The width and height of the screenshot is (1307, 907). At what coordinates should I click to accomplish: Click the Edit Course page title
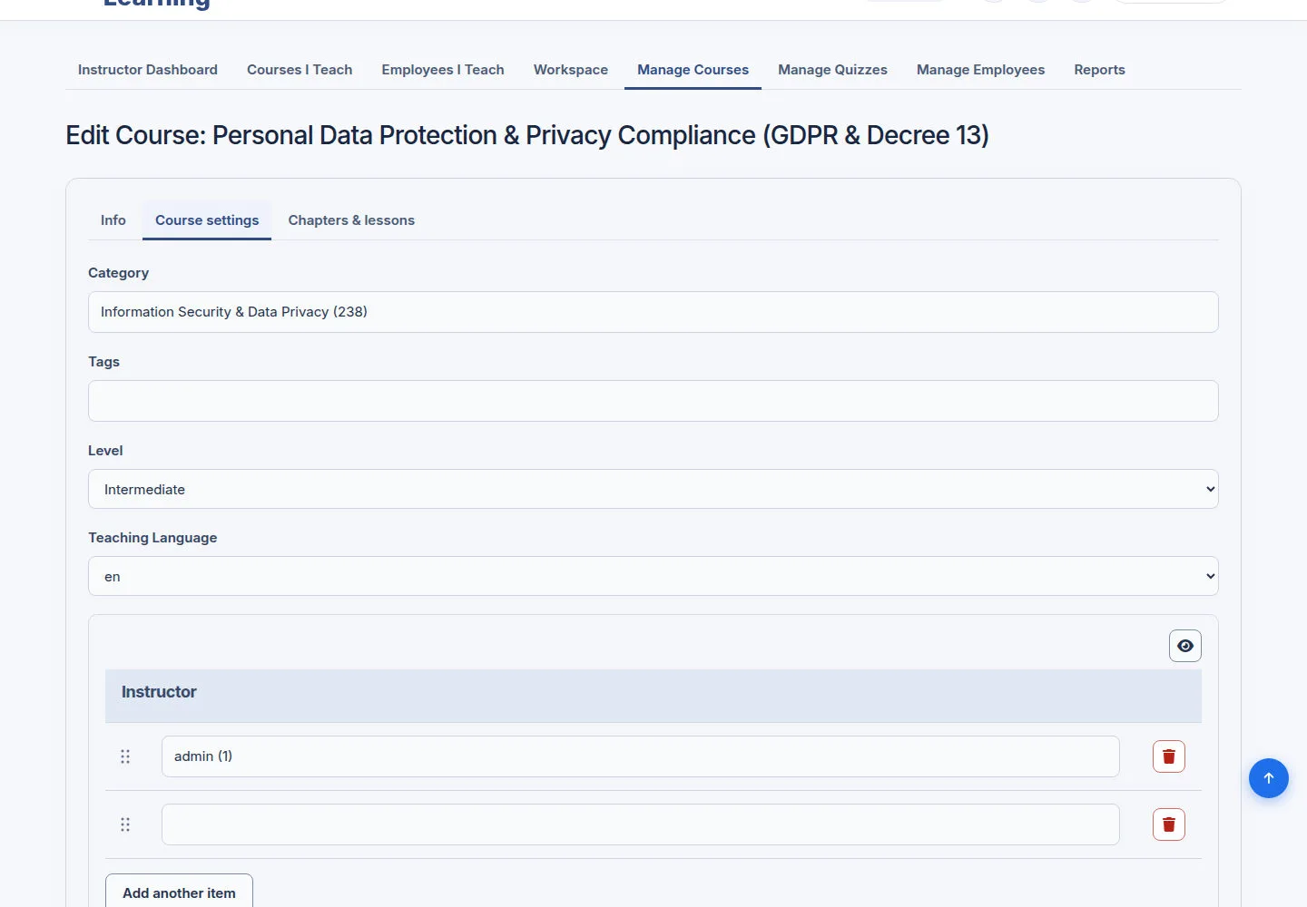pos(527,135)
